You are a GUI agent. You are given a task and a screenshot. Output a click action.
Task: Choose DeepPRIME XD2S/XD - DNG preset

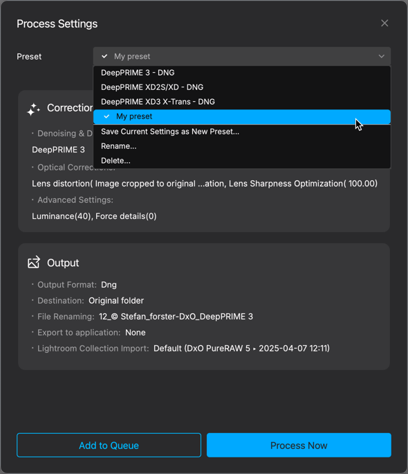pyautogui.click(x=242, y=87)
